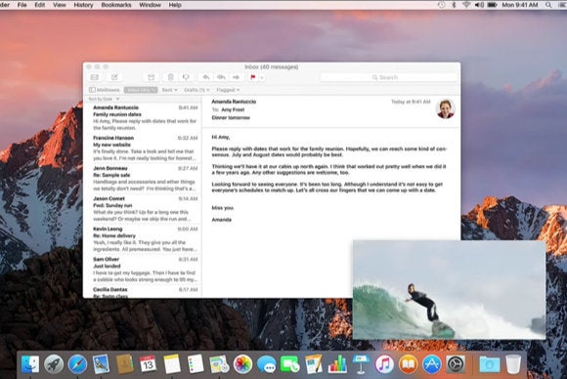The image size is (567, 379).
Task: Reply All to the message
Action: [x=221, y=77]
